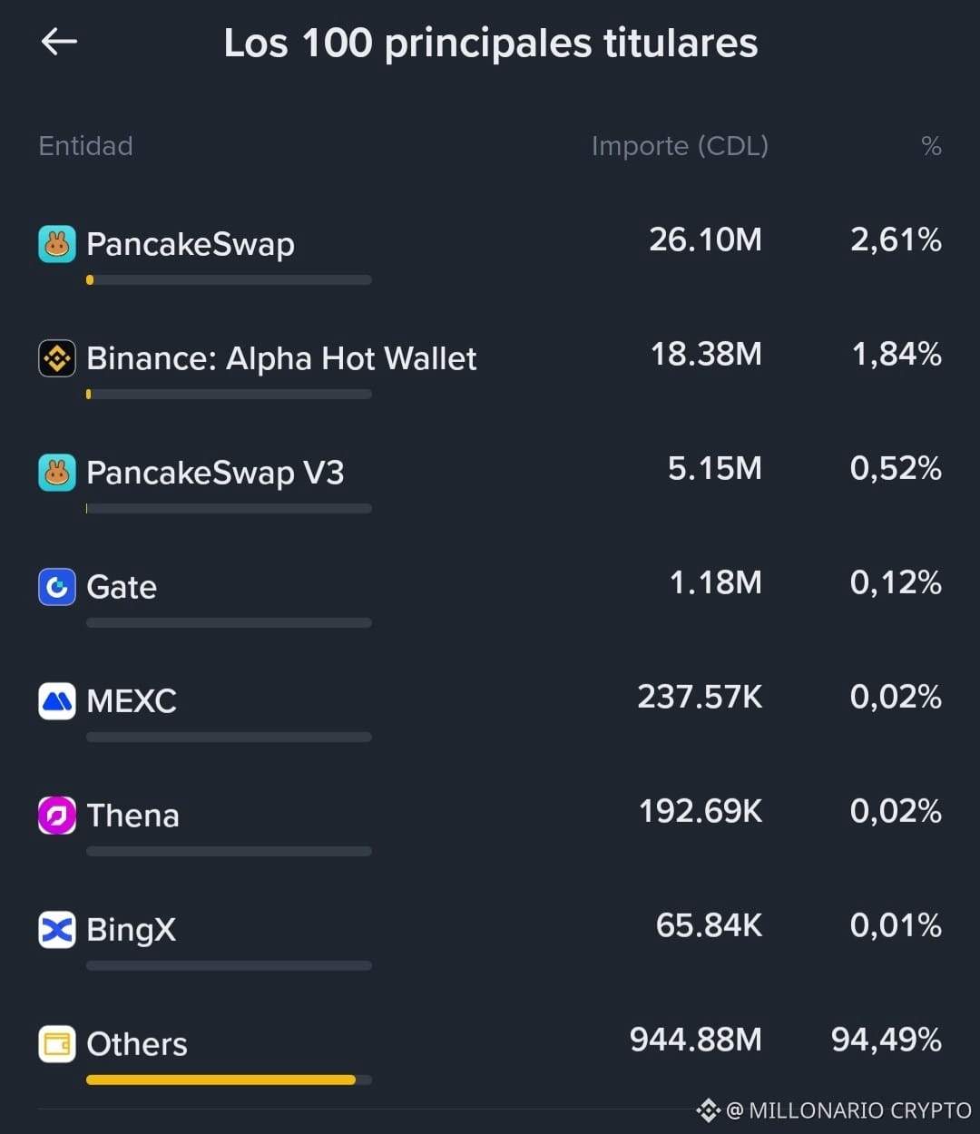Image resolution: width=980 pixels, height=1134 pixels.
Task: Click the Others holdings progress bar
Action: coord(229,1080)
